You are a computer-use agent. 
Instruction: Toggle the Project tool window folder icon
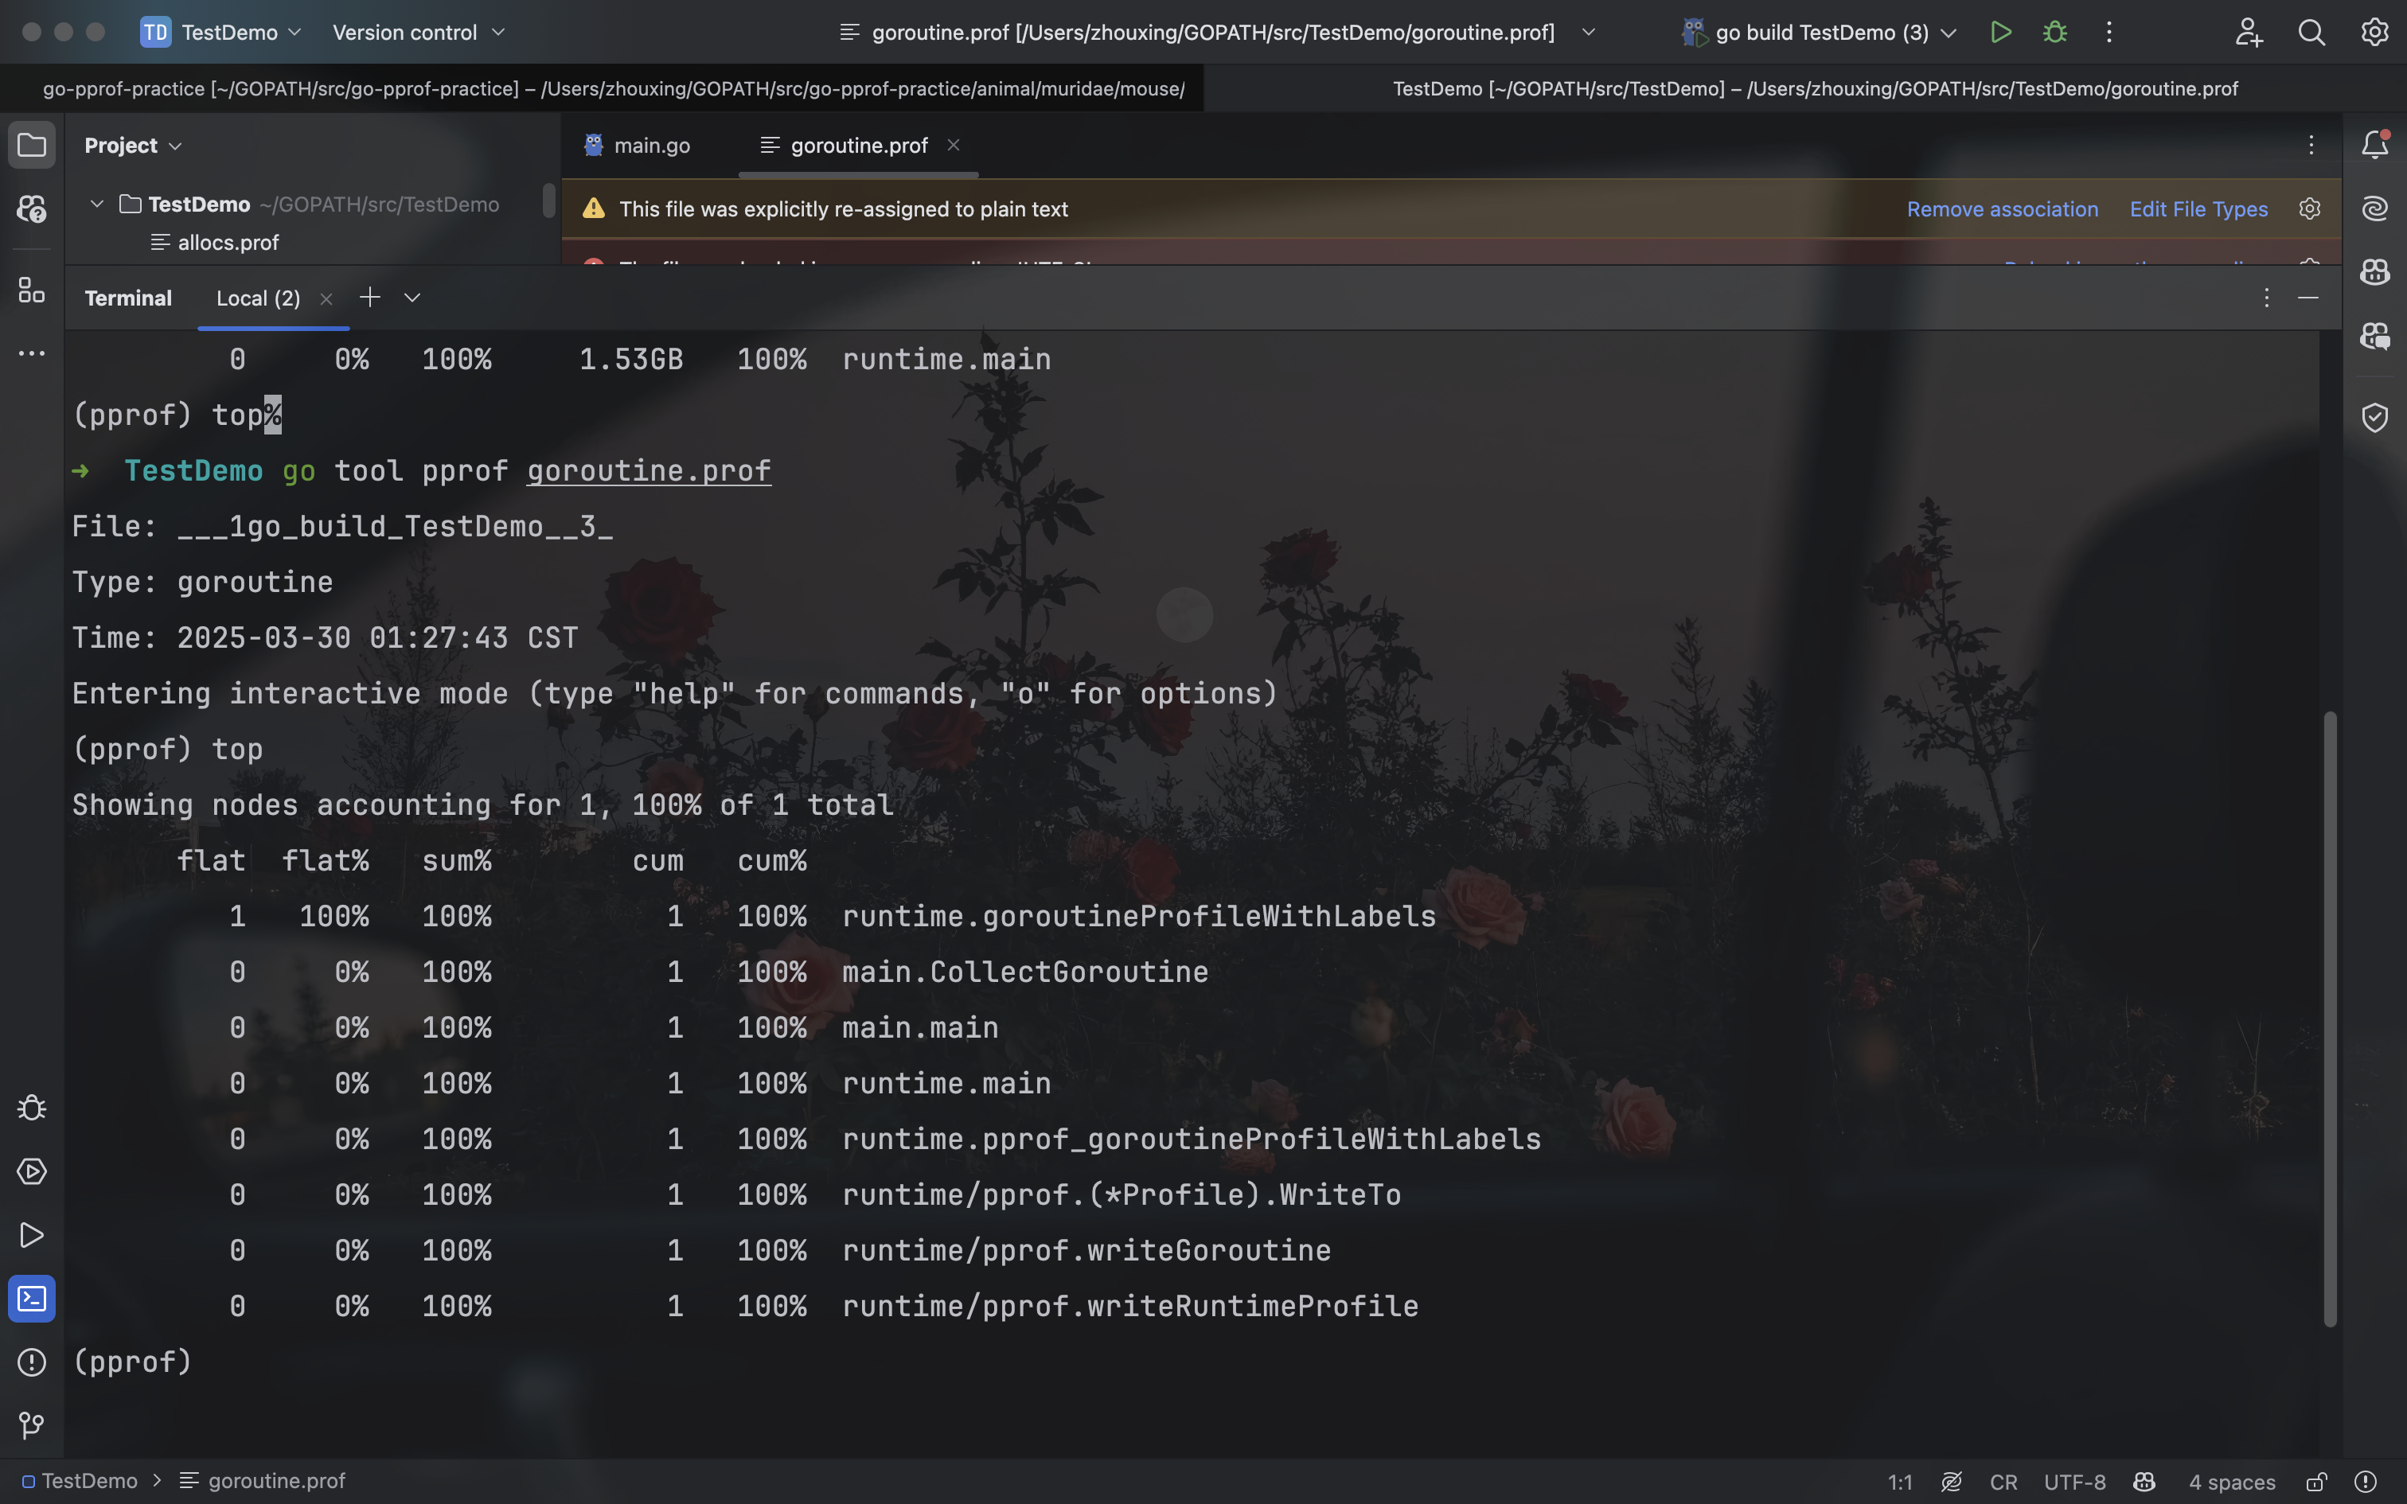(x=32, y=145)
